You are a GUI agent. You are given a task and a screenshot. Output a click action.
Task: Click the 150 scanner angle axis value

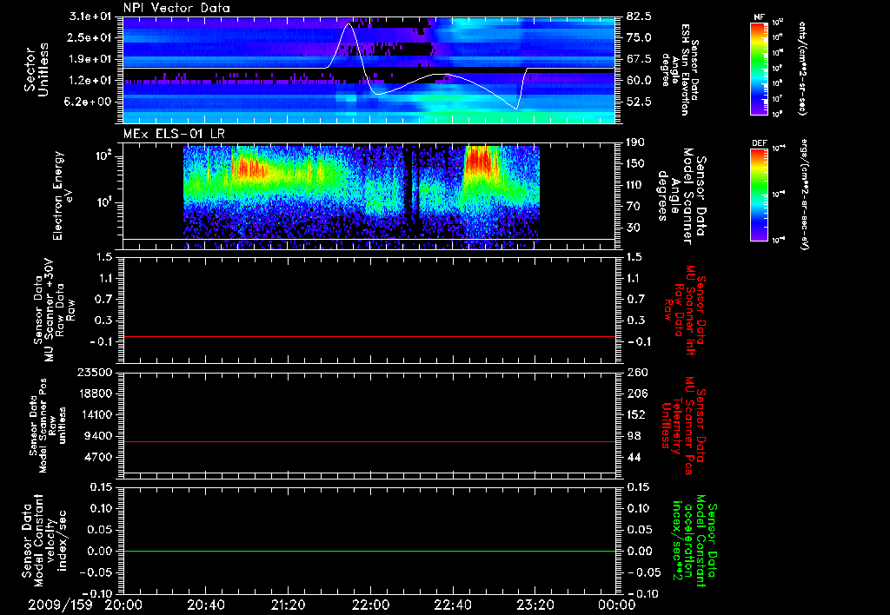click(636, 164)
